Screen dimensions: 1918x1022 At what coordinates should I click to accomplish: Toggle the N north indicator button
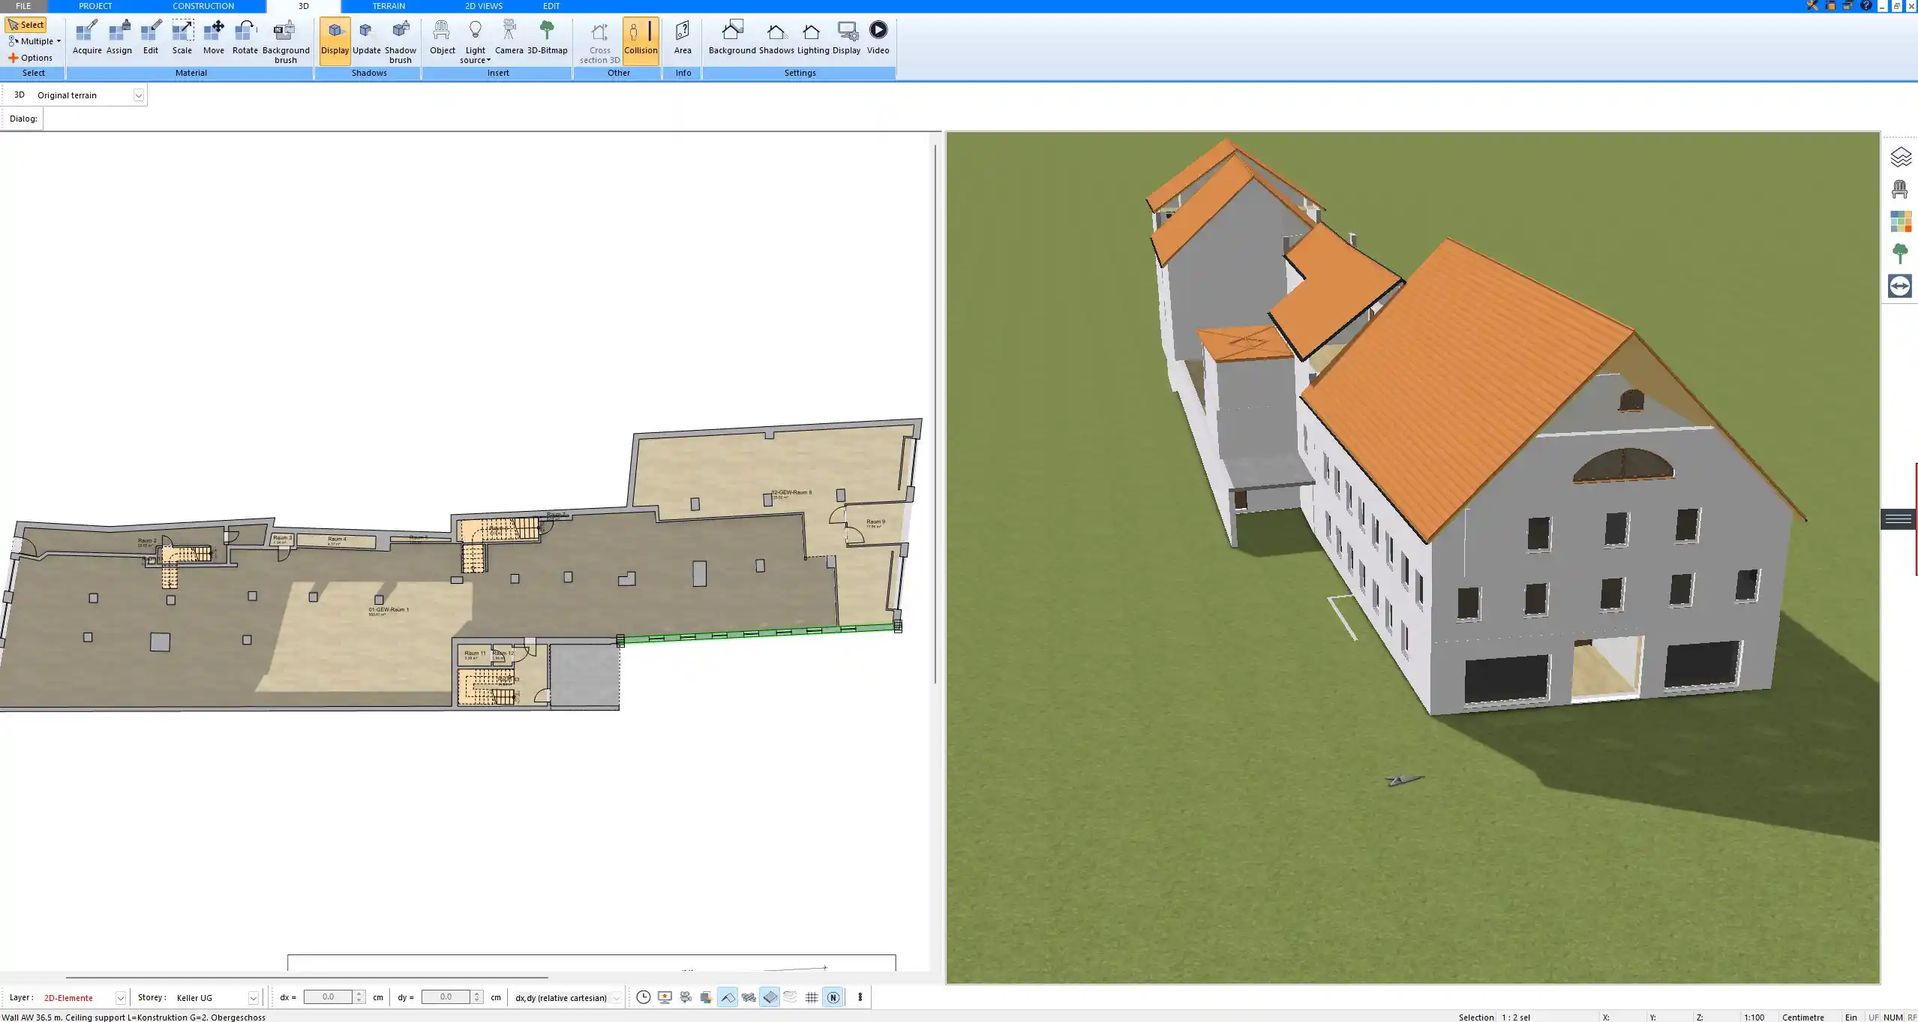click(x=833, y=997)
